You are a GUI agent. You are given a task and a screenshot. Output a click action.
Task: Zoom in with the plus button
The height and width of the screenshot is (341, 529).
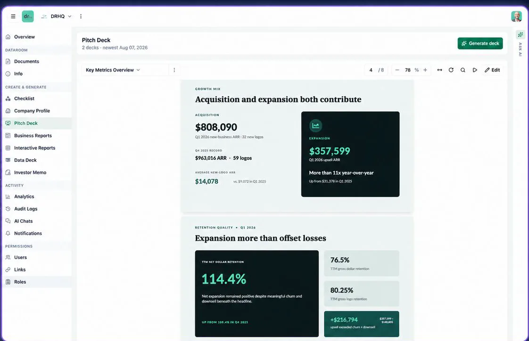tap(425, 70)
